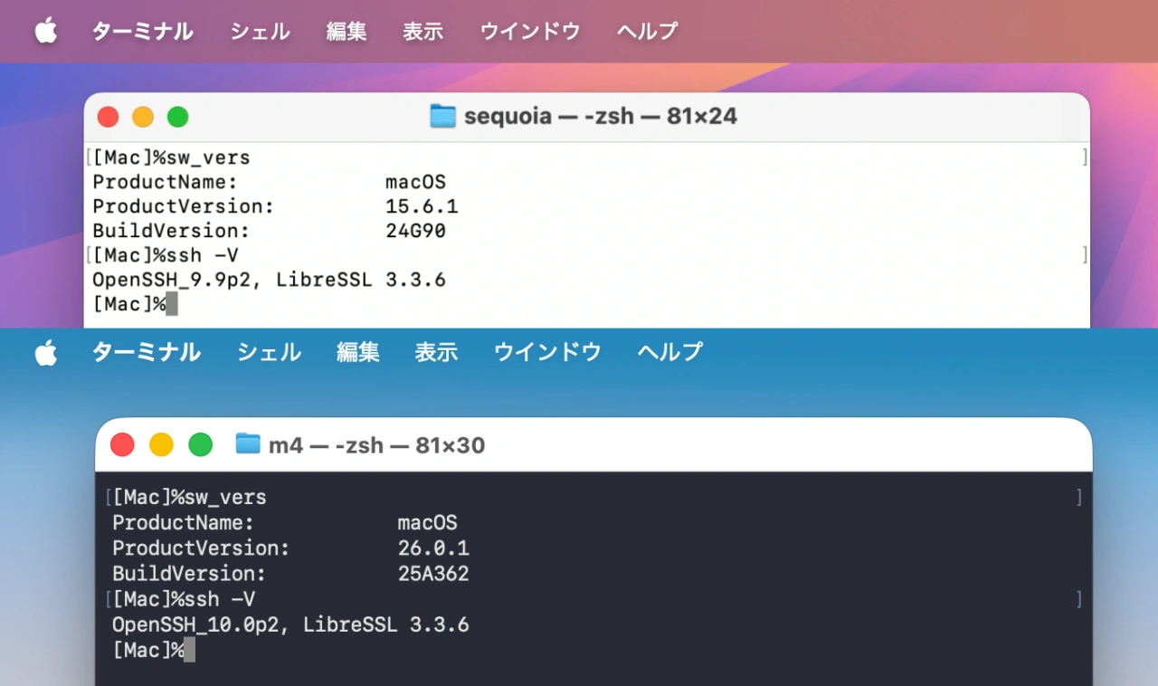
Task: Open the 表示 menu in the lower menu bar
Action: click(x=436, y=352)
